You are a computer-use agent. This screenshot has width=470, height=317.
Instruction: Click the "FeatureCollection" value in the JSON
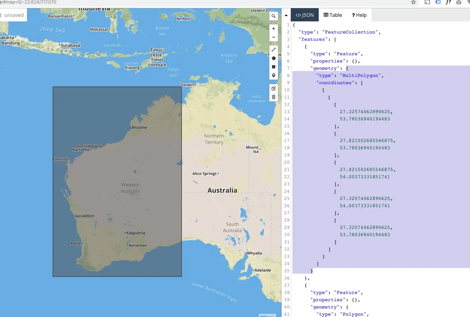click(350, 32)
